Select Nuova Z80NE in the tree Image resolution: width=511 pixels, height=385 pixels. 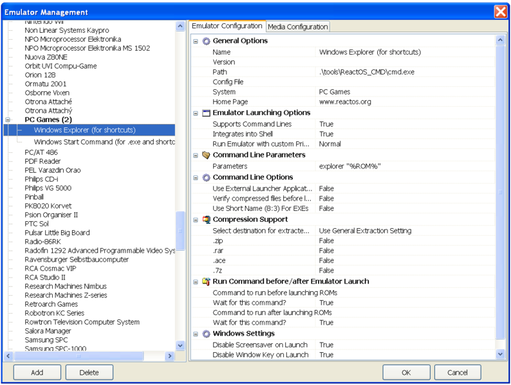point(46,57)
